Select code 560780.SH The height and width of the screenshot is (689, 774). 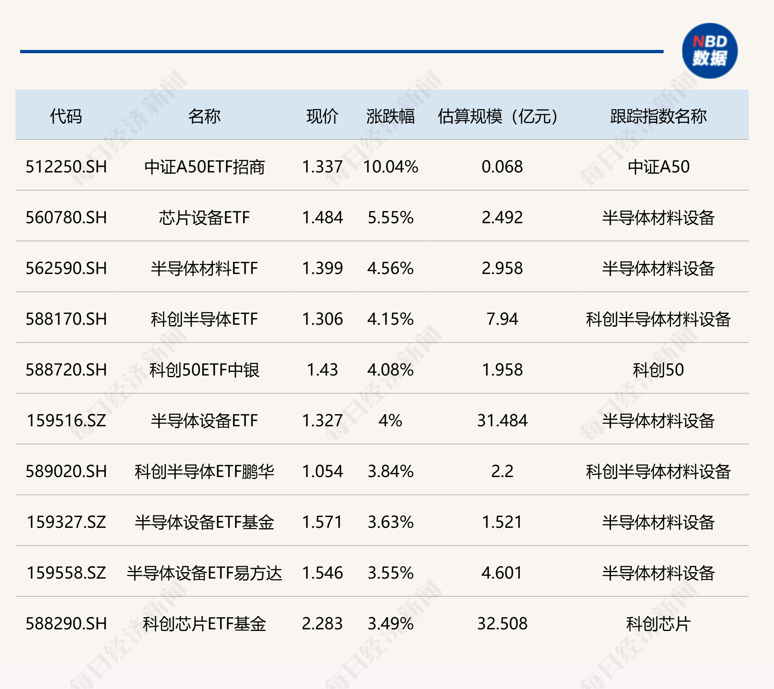click(66, 218)
